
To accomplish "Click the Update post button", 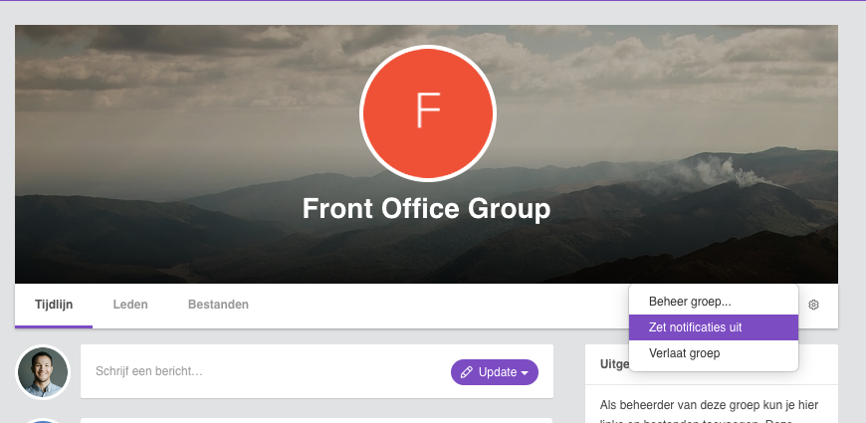I will (495, 372).
